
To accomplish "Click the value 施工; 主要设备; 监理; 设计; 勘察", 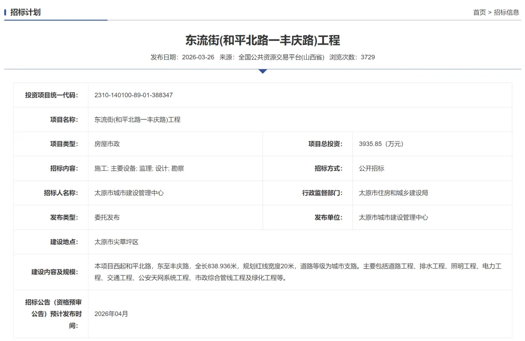I will tap(140, 168).
